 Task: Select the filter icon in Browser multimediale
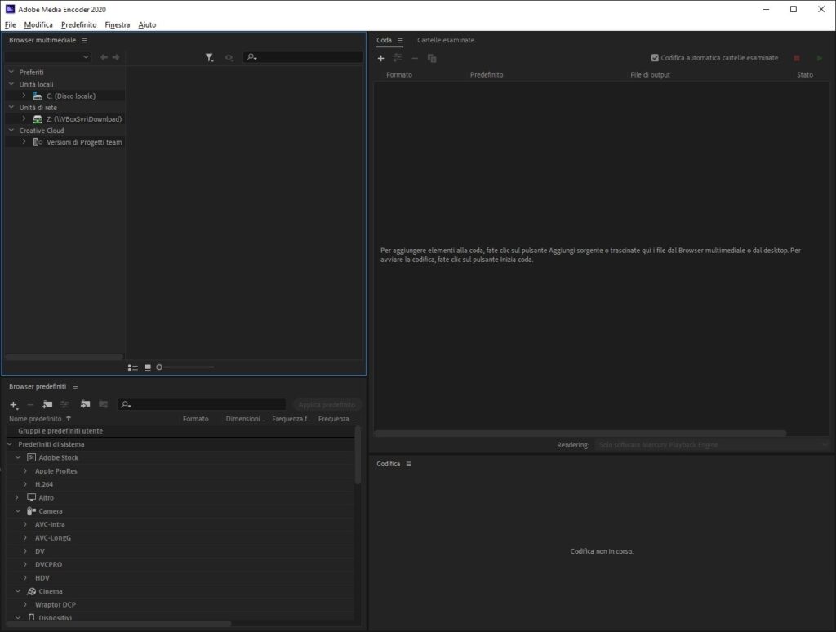[209, 57]
